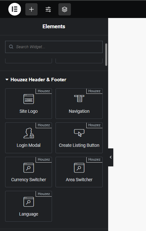The width and height of the screenshot is (146, 231).
Task: Click the search magnifier icon
Action: (11, 47)
